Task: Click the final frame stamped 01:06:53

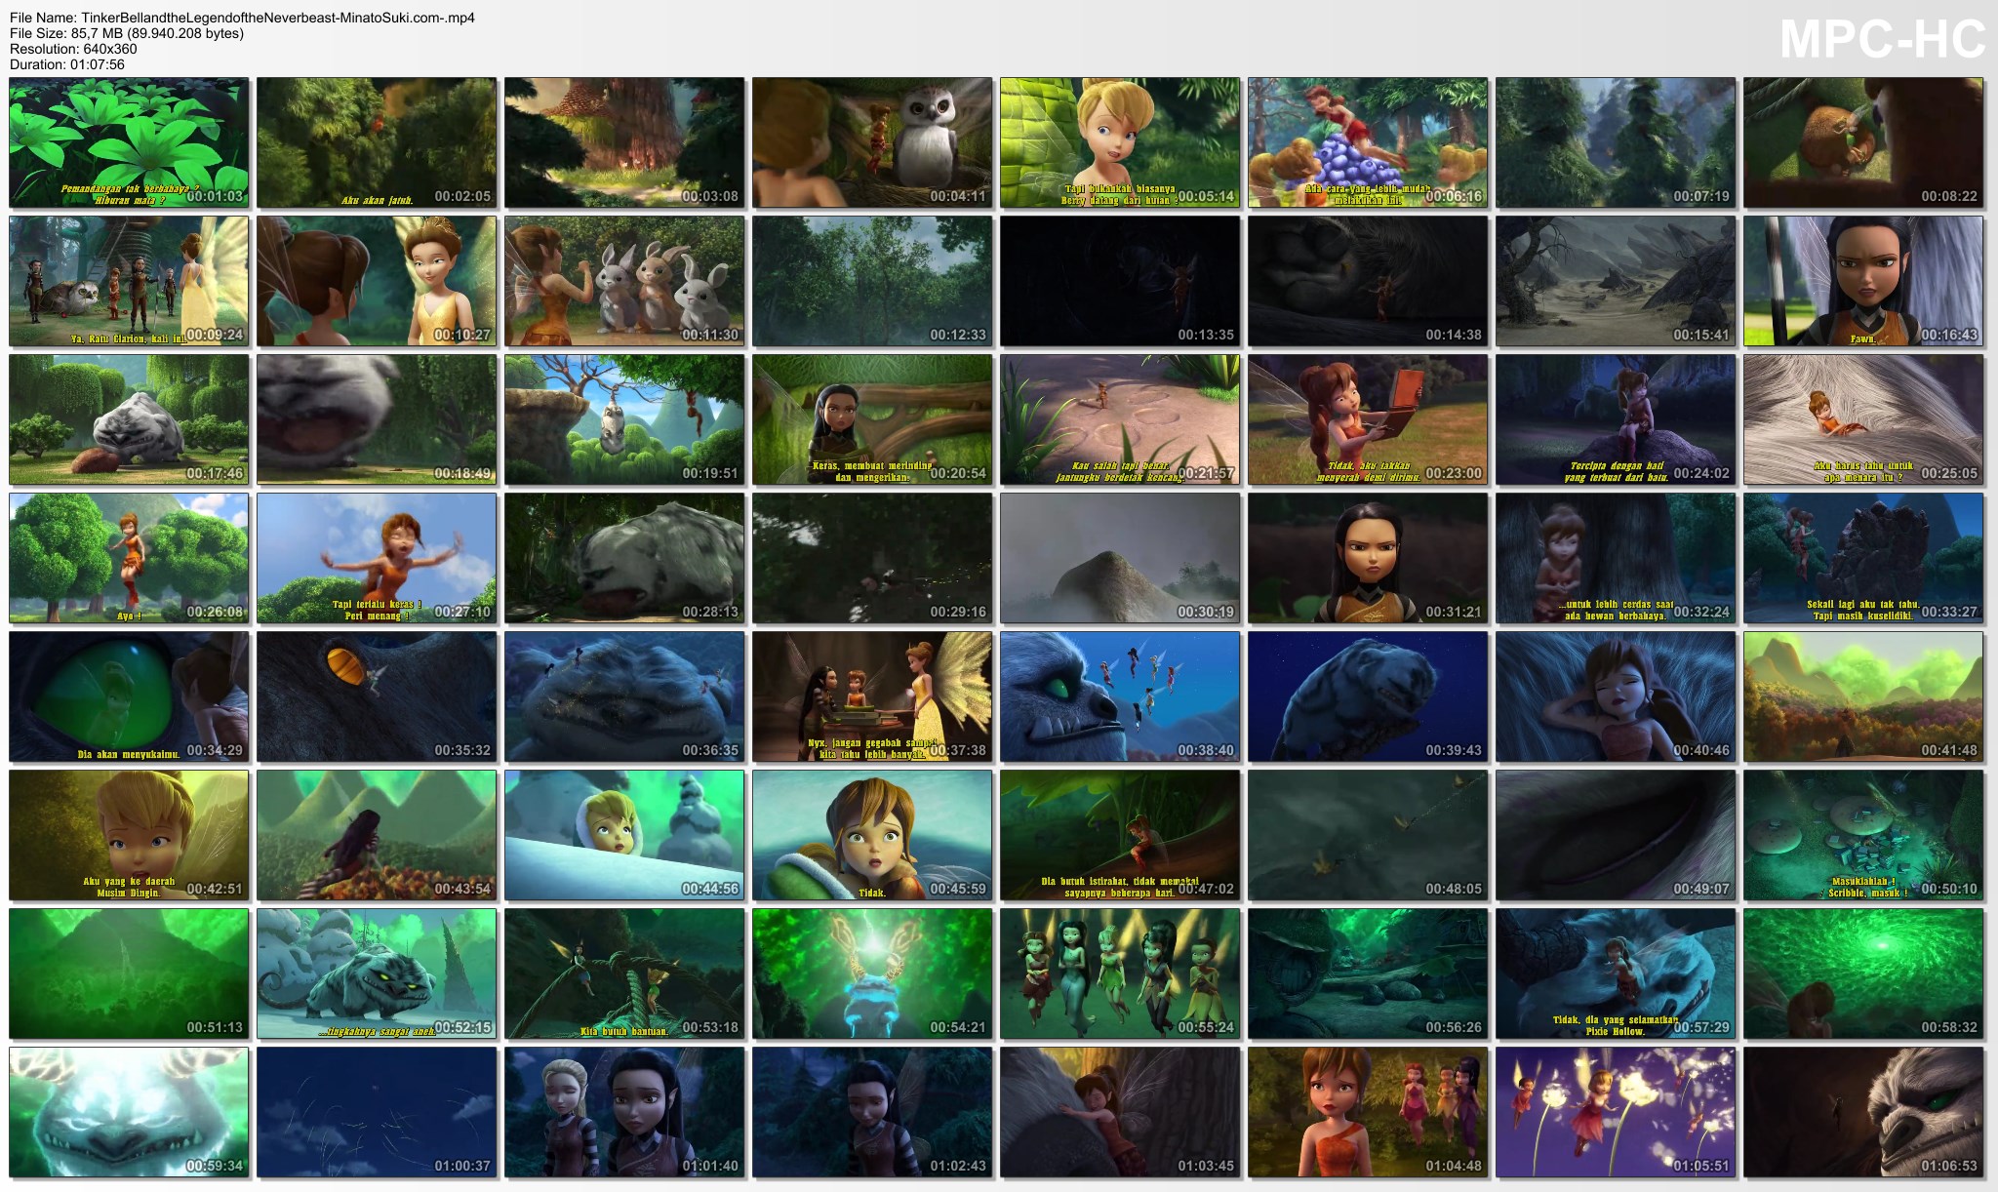Action: coord(1863,1112)
